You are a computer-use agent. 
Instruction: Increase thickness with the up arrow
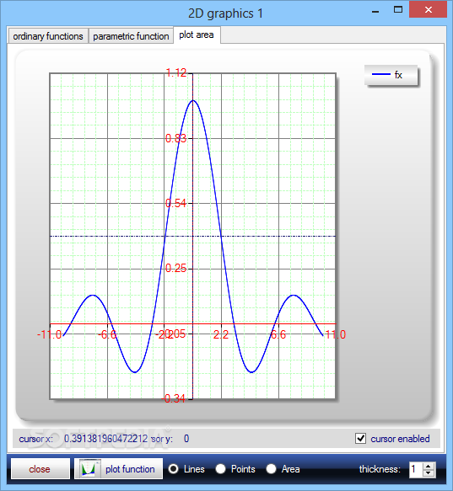(x=429, y=466)
